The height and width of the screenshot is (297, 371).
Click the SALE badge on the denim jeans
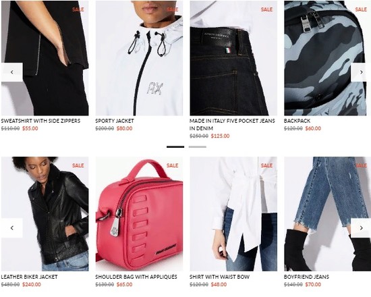click(266, 9)
